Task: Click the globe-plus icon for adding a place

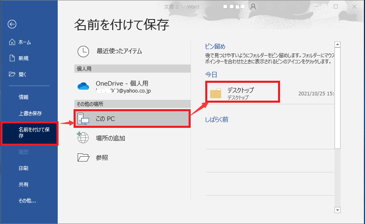Action: click(83, 137)
